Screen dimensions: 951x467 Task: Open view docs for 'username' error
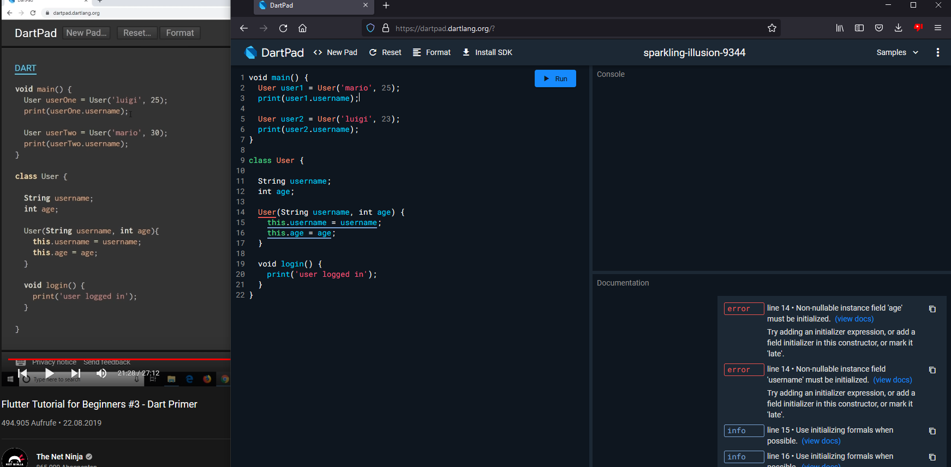893,380
